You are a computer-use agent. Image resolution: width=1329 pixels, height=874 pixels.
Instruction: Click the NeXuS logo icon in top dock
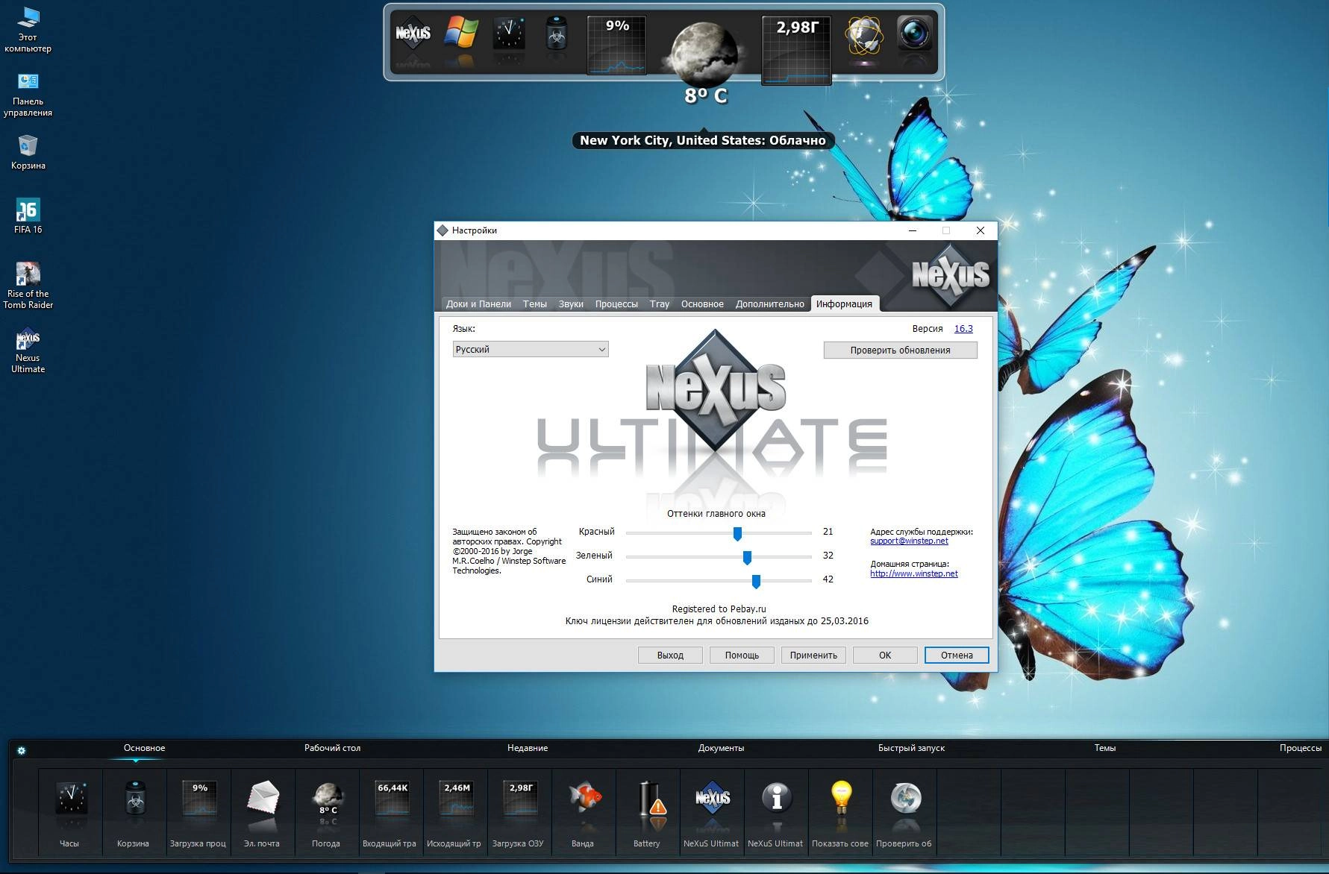click(413, 34)
